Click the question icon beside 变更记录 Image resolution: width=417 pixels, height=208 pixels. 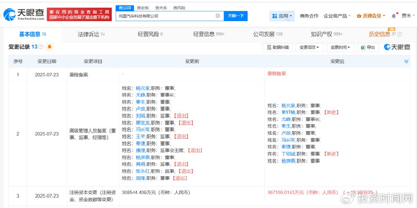tap(41, 47)
